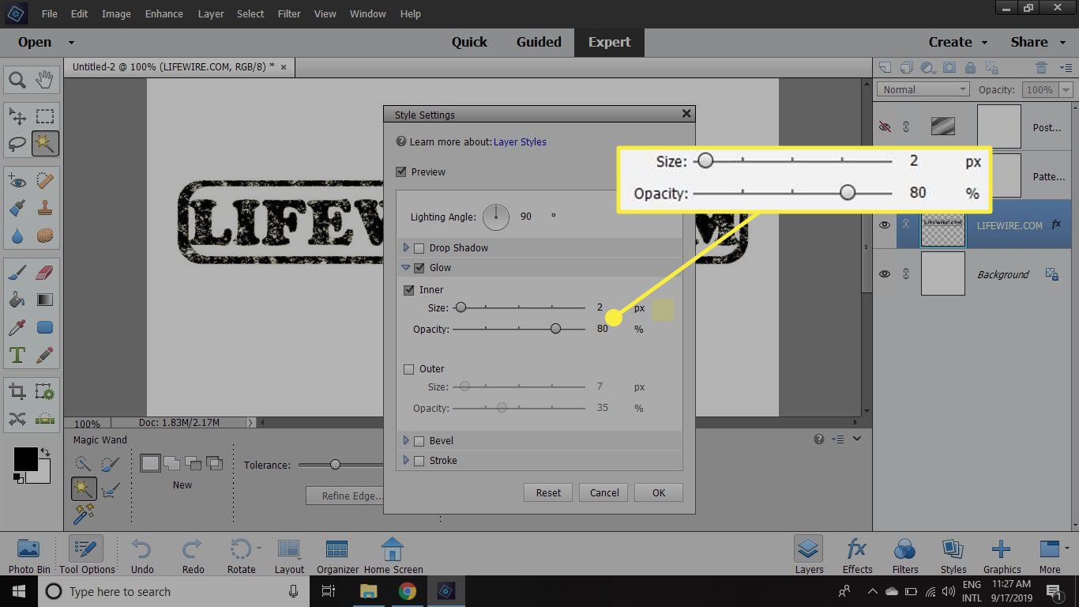Open the Styles panel

click(953, 556)
